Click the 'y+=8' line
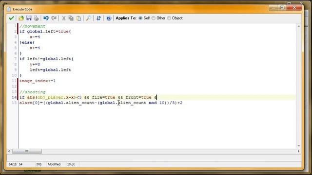The height and width of the screenshot is (175, 312). pos(35,64)
